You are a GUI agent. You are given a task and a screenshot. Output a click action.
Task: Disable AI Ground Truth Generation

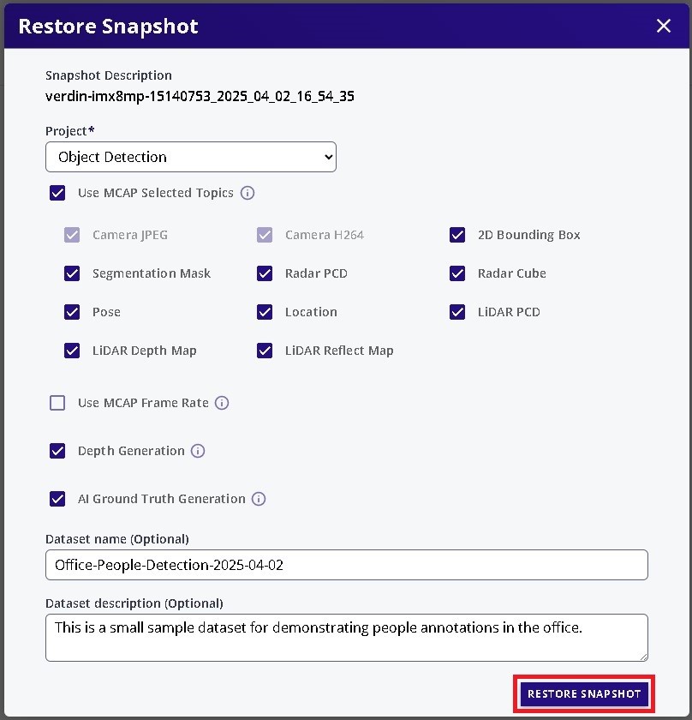[x=57, y=499]
